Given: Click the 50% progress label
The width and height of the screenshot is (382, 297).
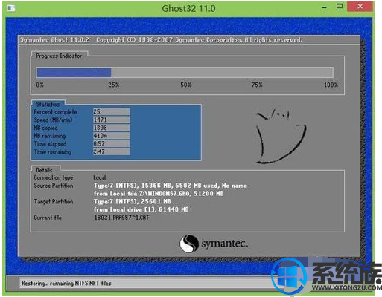Looking at the screenshot, I should (185, 85).
